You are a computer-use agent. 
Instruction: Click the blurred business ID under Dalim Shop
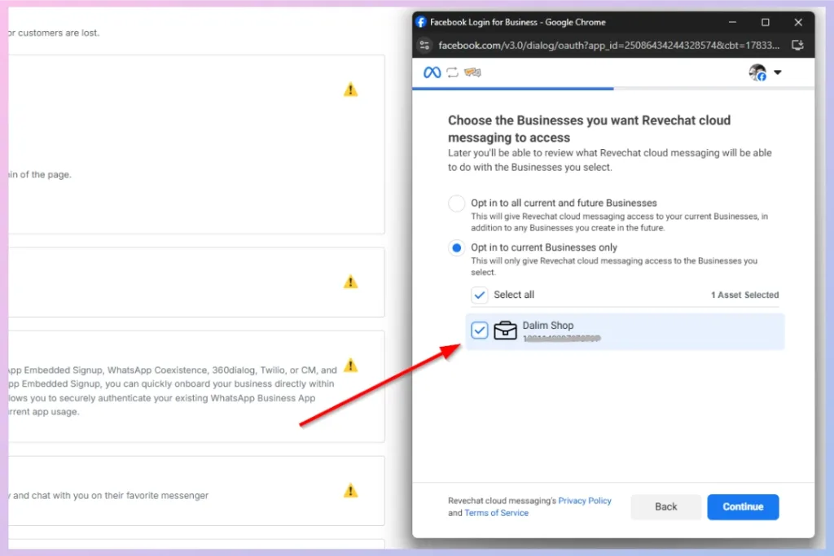point(562,338)
